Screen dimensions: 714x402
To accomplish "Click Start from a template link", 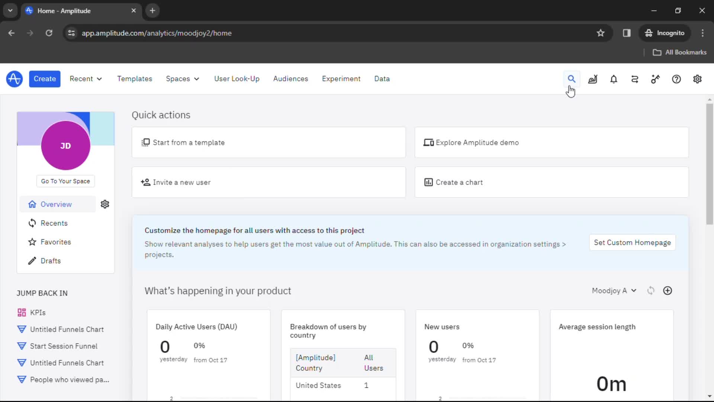I will [x=188, y=142].
